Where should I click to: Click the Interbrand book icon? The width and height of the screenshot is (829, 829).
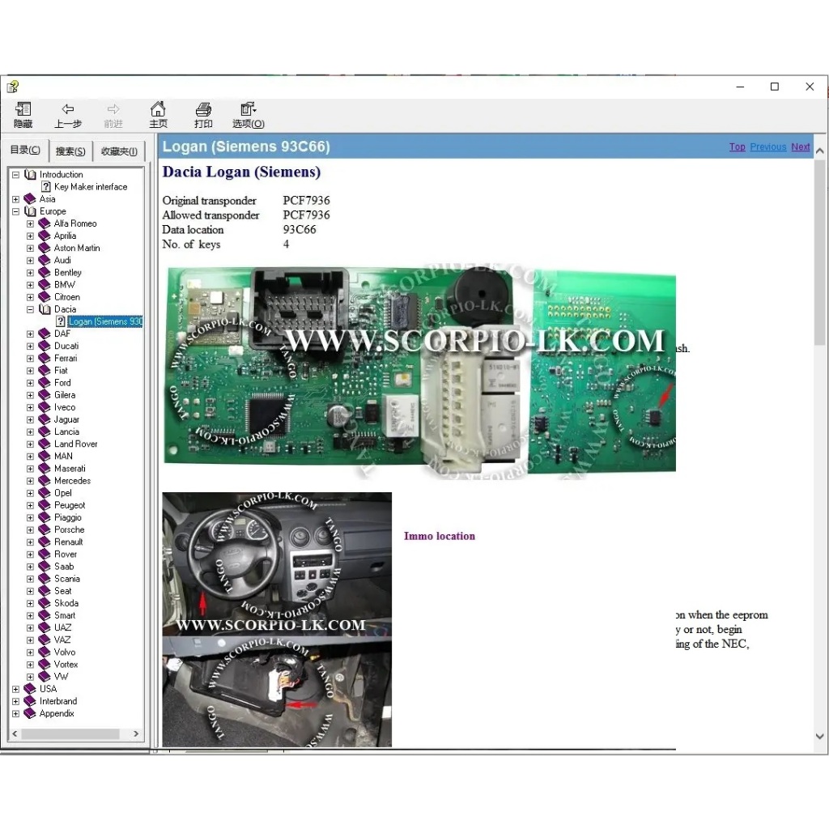coord(31,702)
